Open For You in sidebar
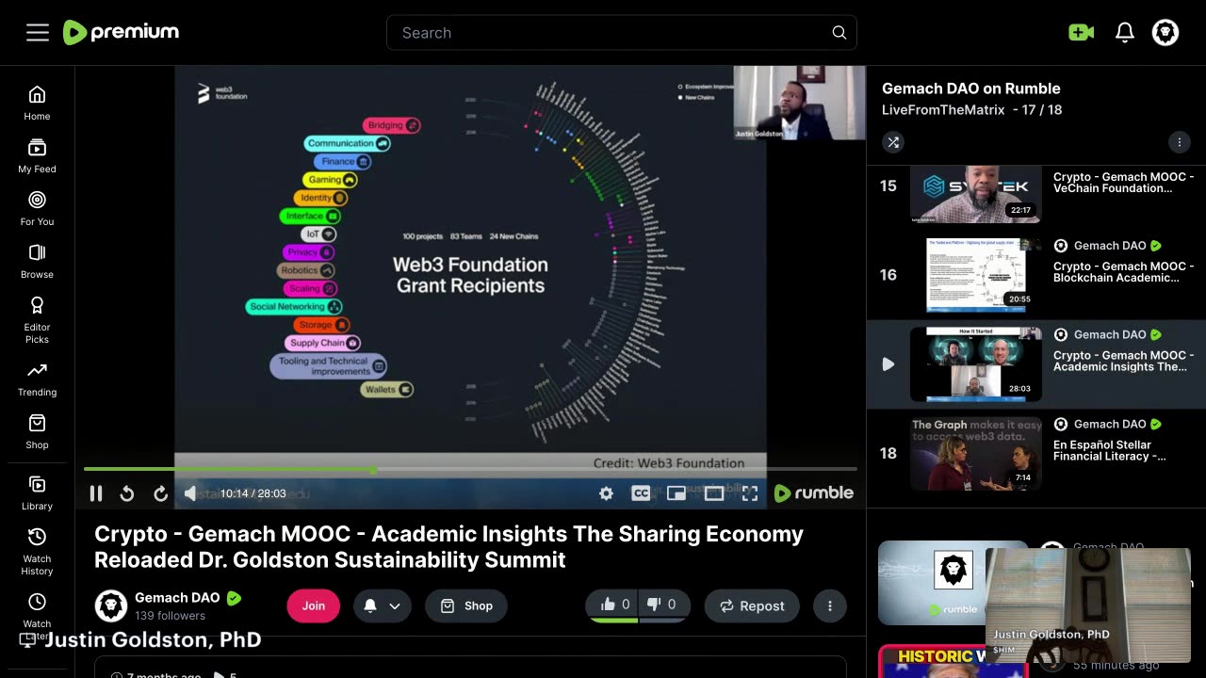The height and width of the screenshot is (678, 1206). click(37, 208)
